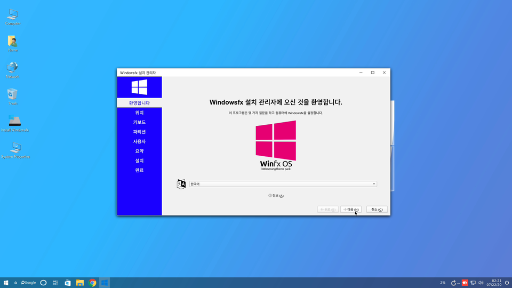Image resolution: width=512 pixels, height=288 pixels.
Task: Click the 2% indicator in the tray
Action: (x=443, y=283)
